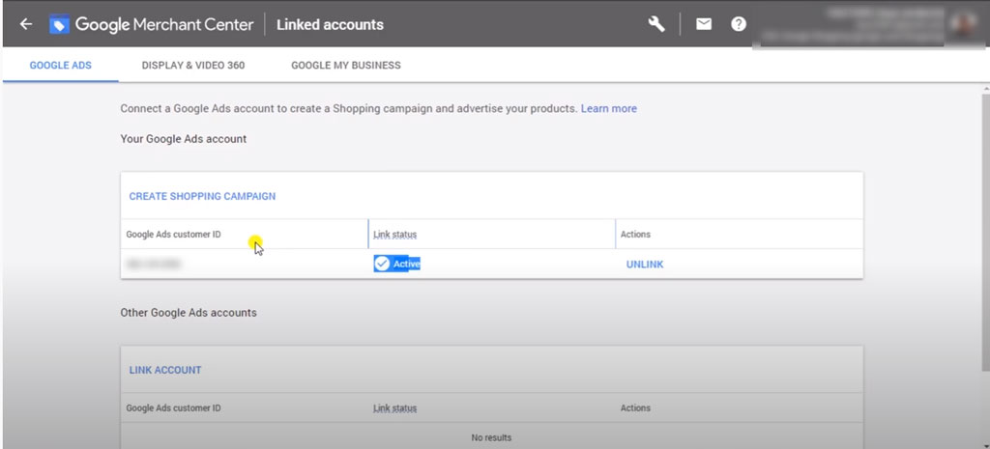Open the mail notifications icon
Screen dimensions: 990x449
point(704,24)
